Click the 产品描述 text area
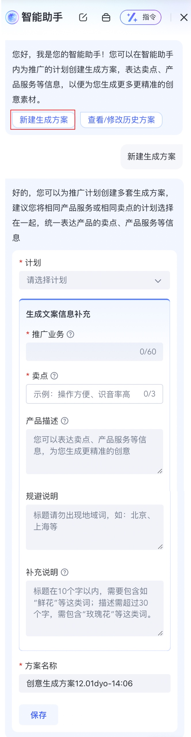The height and width of the screenshot is (737, 191). [94, 451]
